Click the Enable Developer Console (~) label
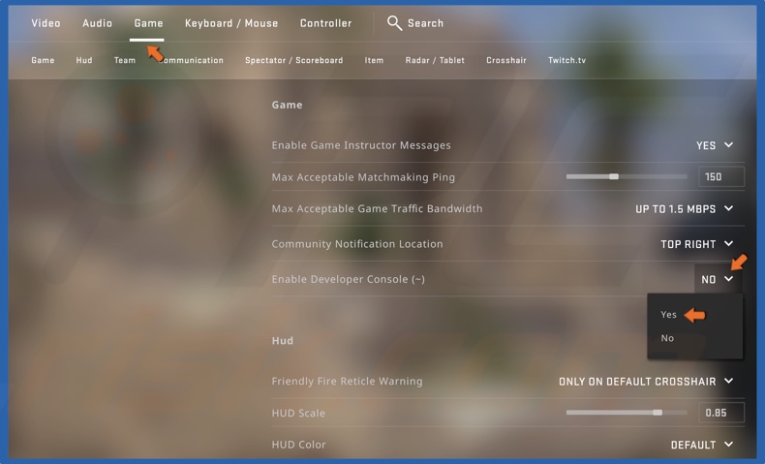Image resolution: width=765 pixels, height=464 pixels. click(349, 279)
